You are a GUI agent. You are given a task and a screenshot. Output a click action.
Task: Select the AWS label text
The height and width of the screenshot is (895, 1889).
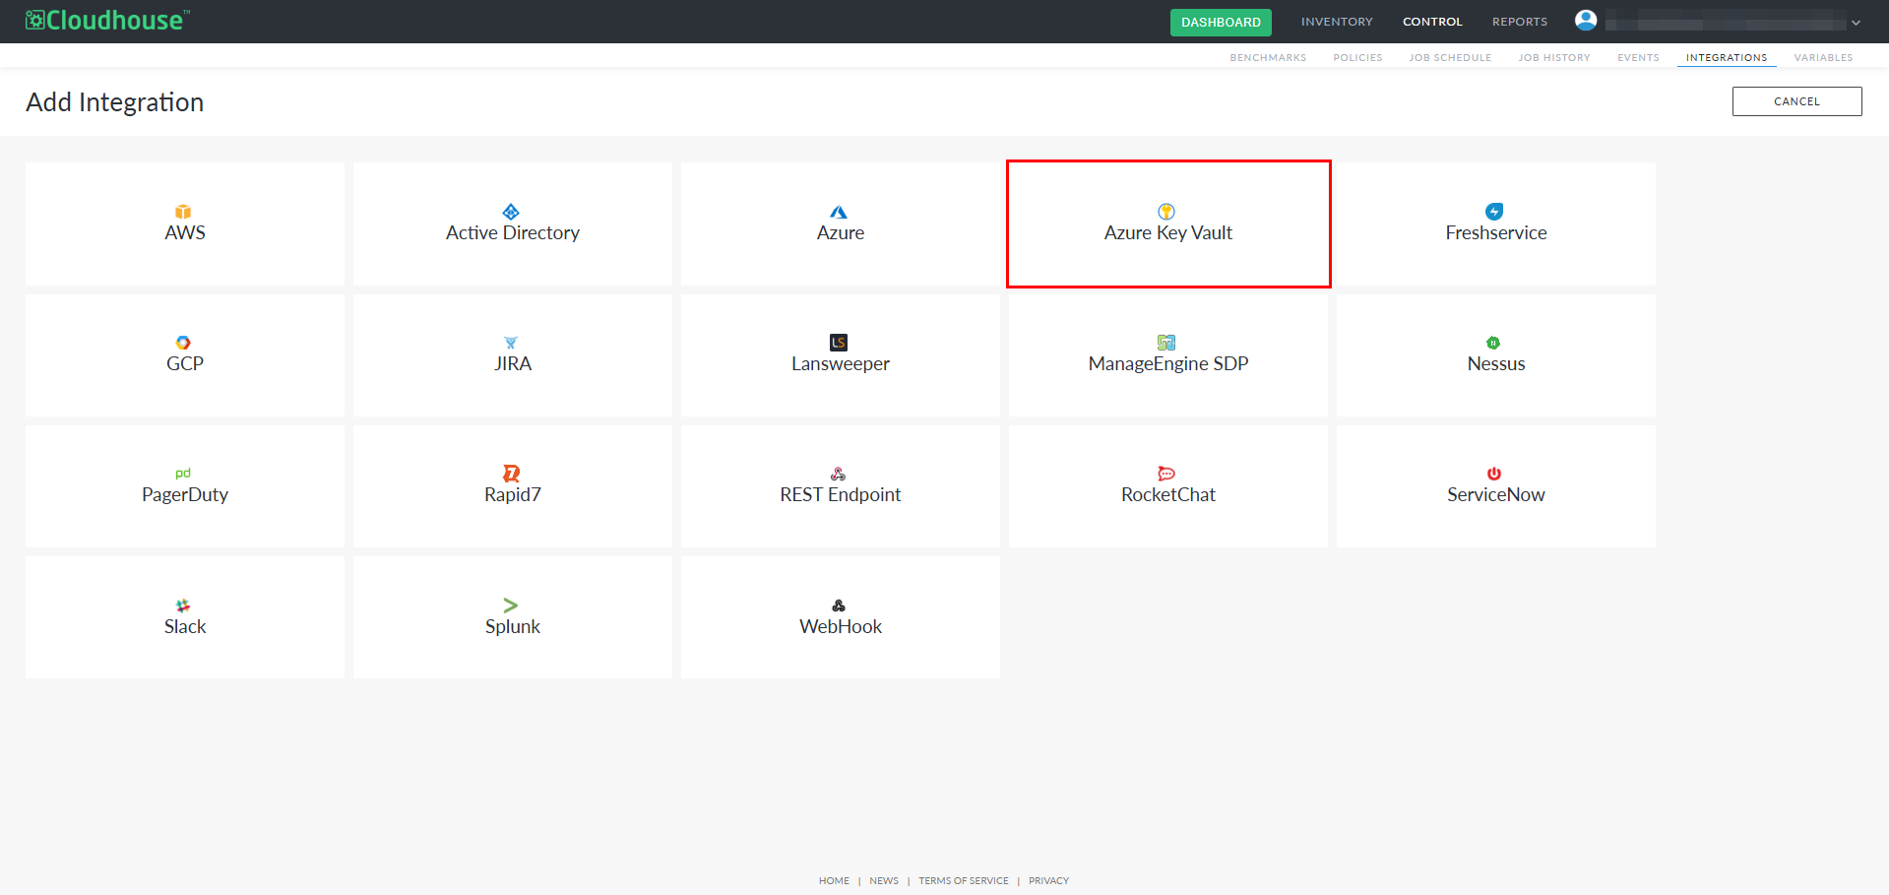(185, 233)
